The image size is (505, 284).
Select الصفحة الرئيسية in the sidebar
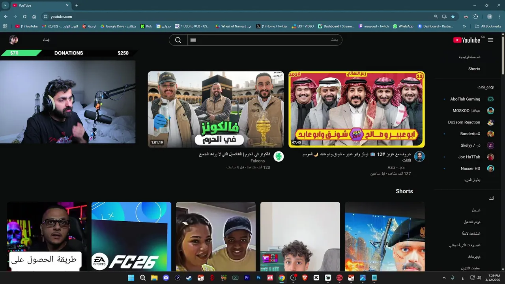[x=469, y=57]
